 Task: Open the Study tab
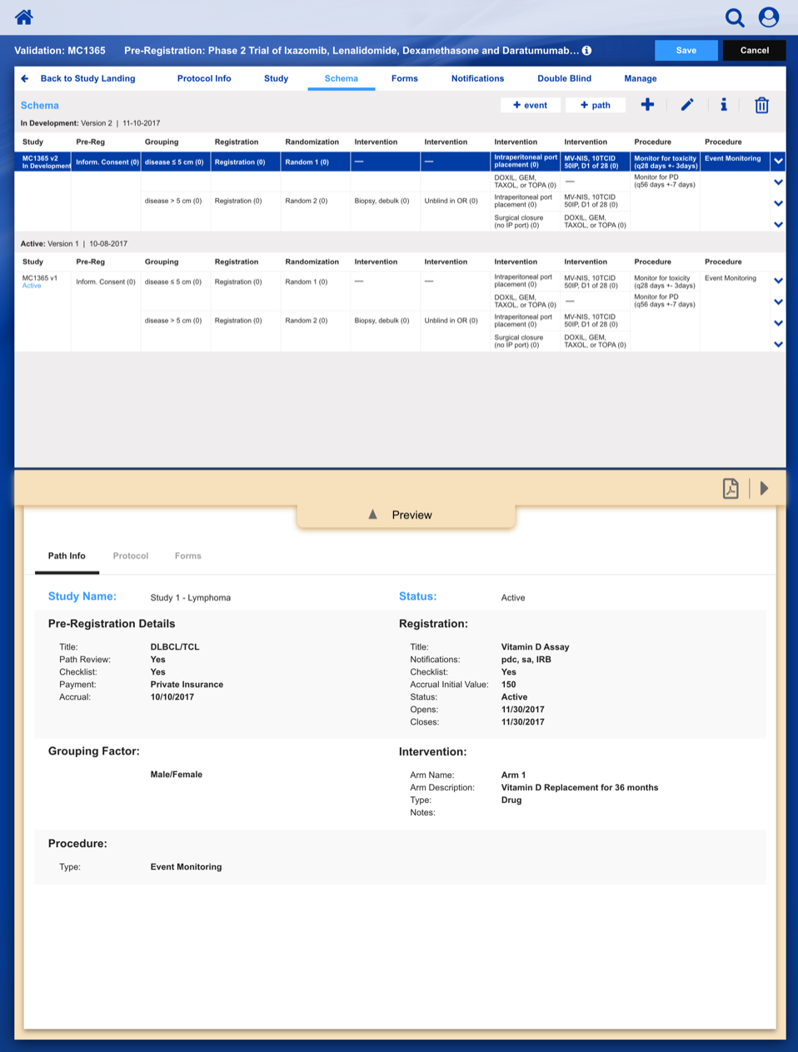tap(276, 78)
